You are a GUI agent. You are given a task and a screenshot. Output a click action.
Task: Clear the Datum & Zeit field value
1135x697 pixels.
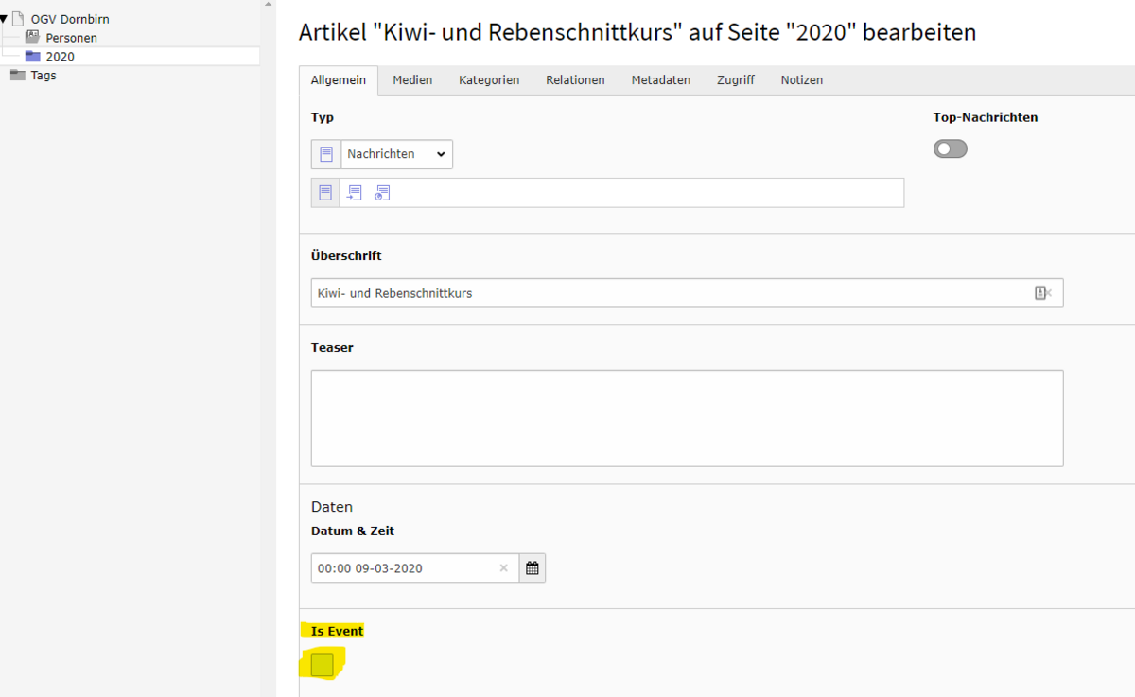[x=503, y=568]
